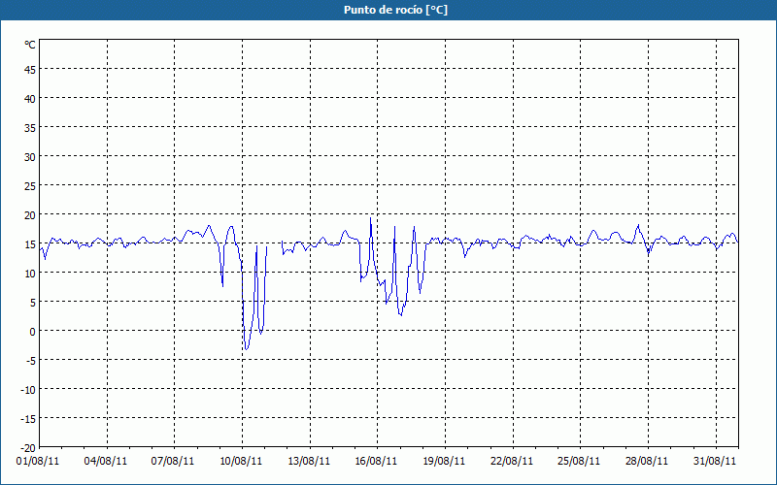Click the lowest dew point dip below -3°C
777x485 pixels.
coord(246,349)
